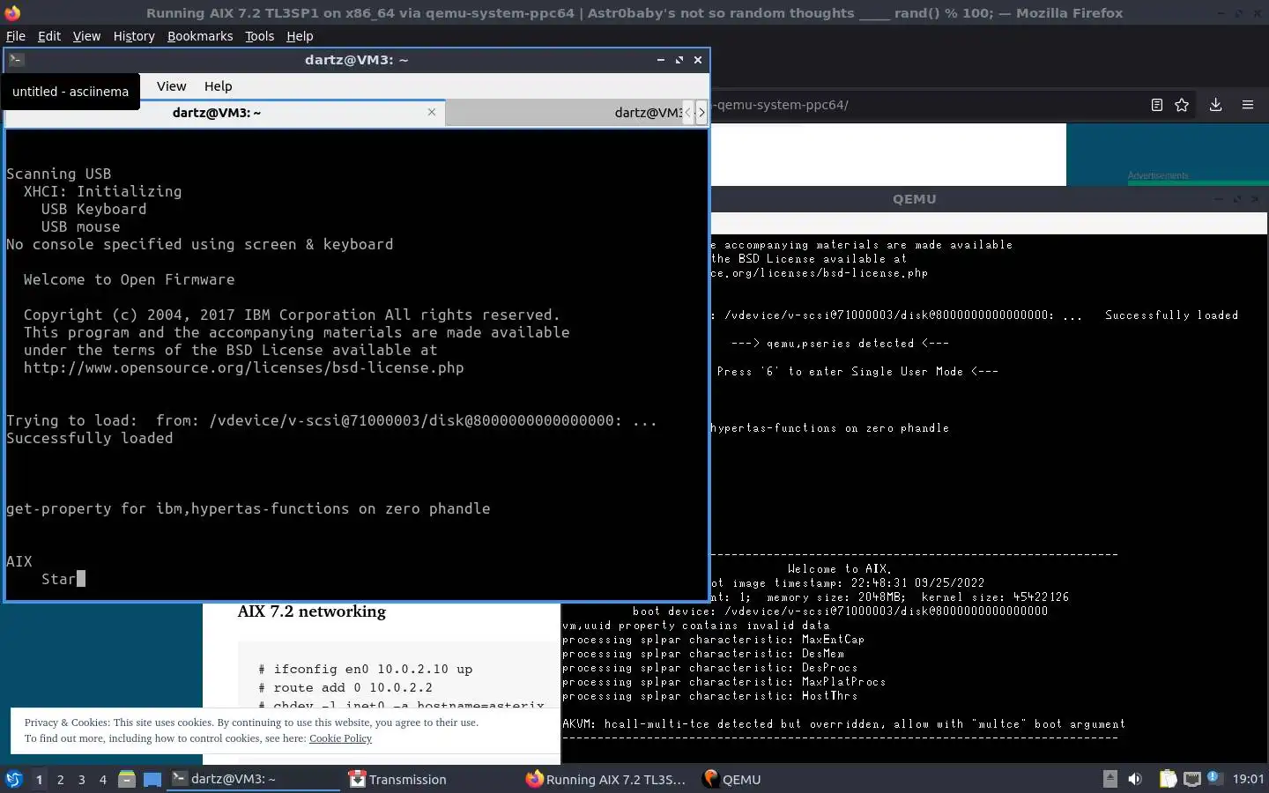This screenshot has height=793, width=1269.
Task: Click the 'route add 0 10.0.2.2' code line
Action: pyautogui.click(x=345, y=687)
